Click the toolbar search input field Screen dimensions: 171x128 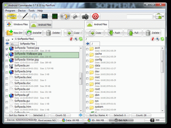[139, 17]
